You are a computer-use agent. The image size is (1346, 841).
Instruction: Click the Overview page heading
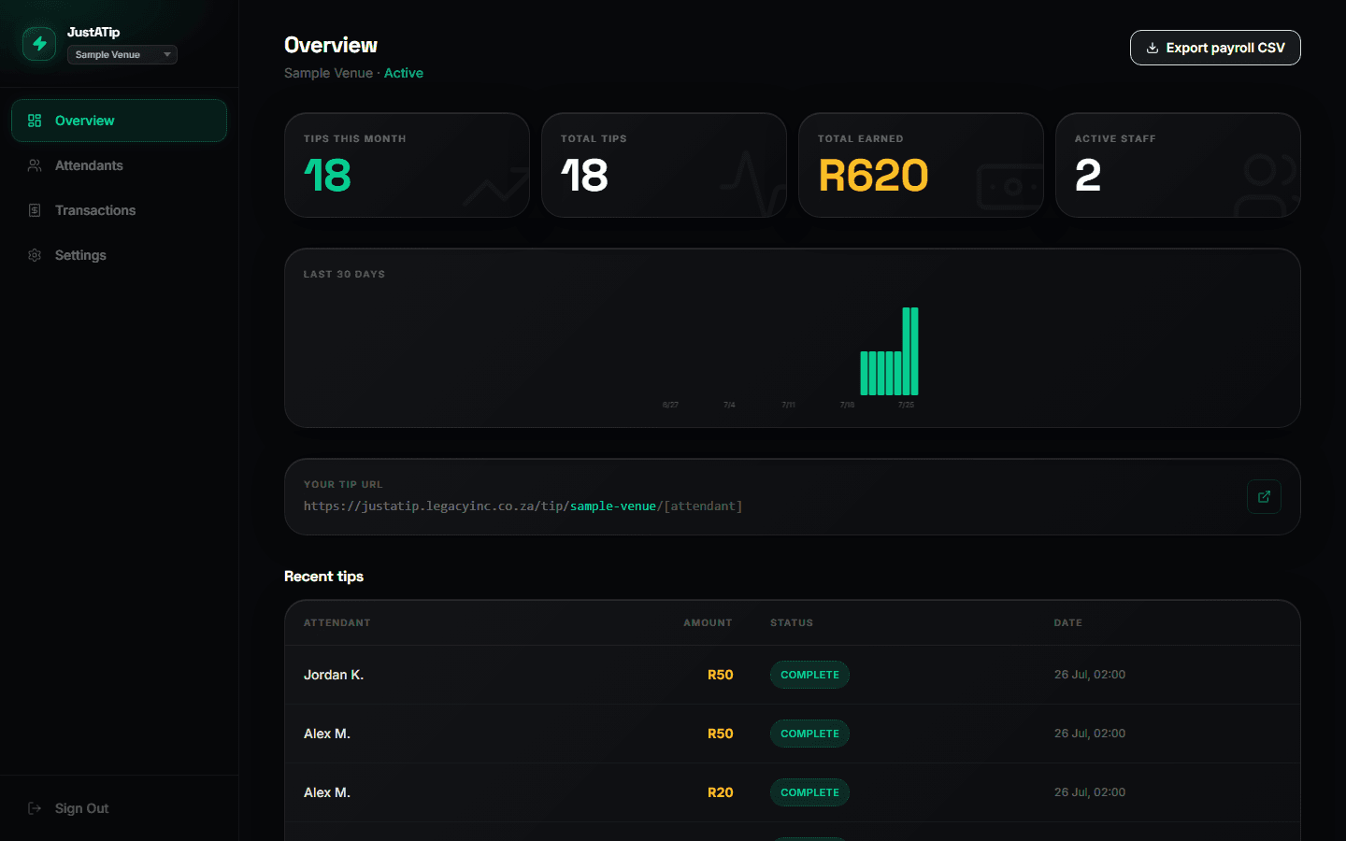[x=331, y=45]
